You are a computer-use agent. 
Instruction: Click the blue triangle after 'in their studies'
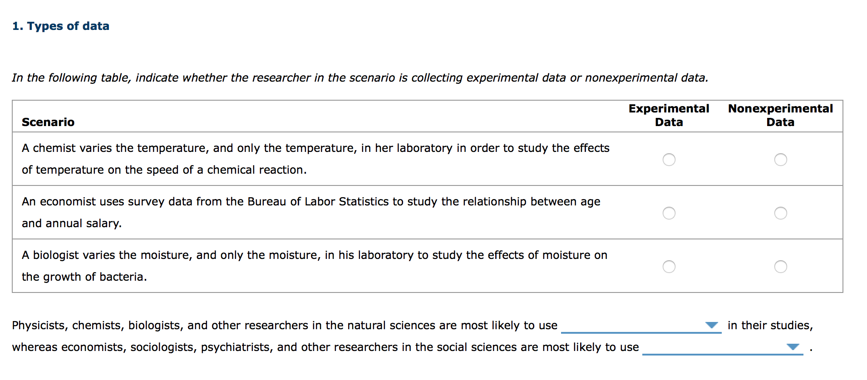tap(711, 325)
